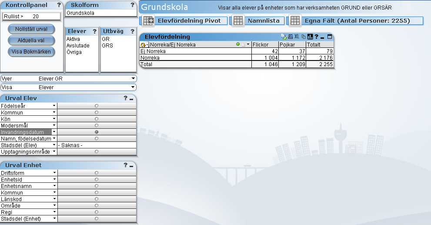Expand the Modersmål field dropdown arrow
Image resolution: width=431 pixels, height=225 pixels.
[54, 125]
